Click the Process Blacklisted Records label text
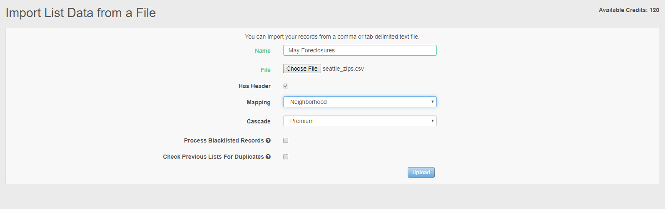This screenshot has width=665, height=209. (x=224, y=140)
